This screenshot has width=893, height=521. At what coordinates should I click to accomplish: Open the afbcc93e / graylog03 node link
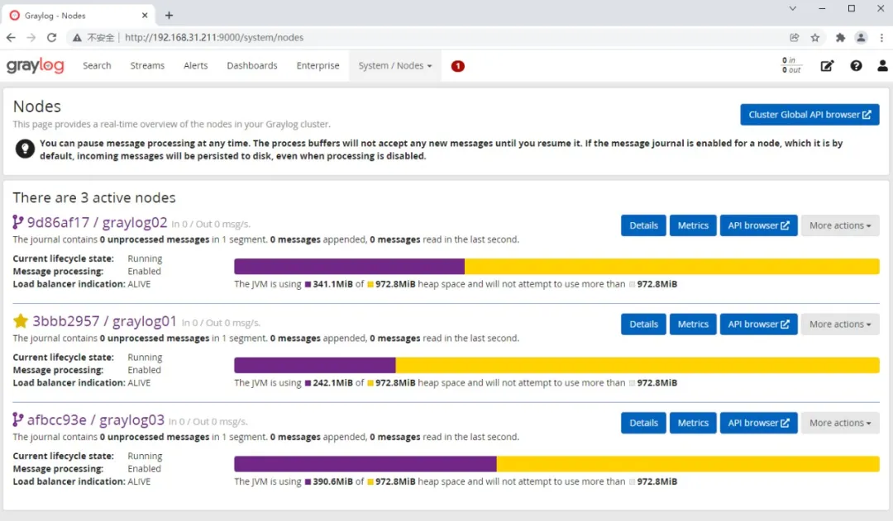[x=96, y=420]
